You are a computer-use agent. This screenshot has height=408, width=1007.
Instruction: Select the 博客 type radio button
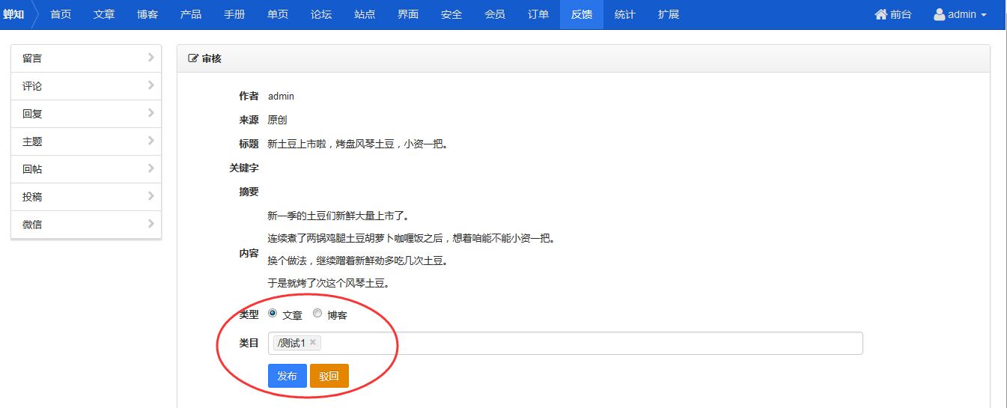[317, 314]
